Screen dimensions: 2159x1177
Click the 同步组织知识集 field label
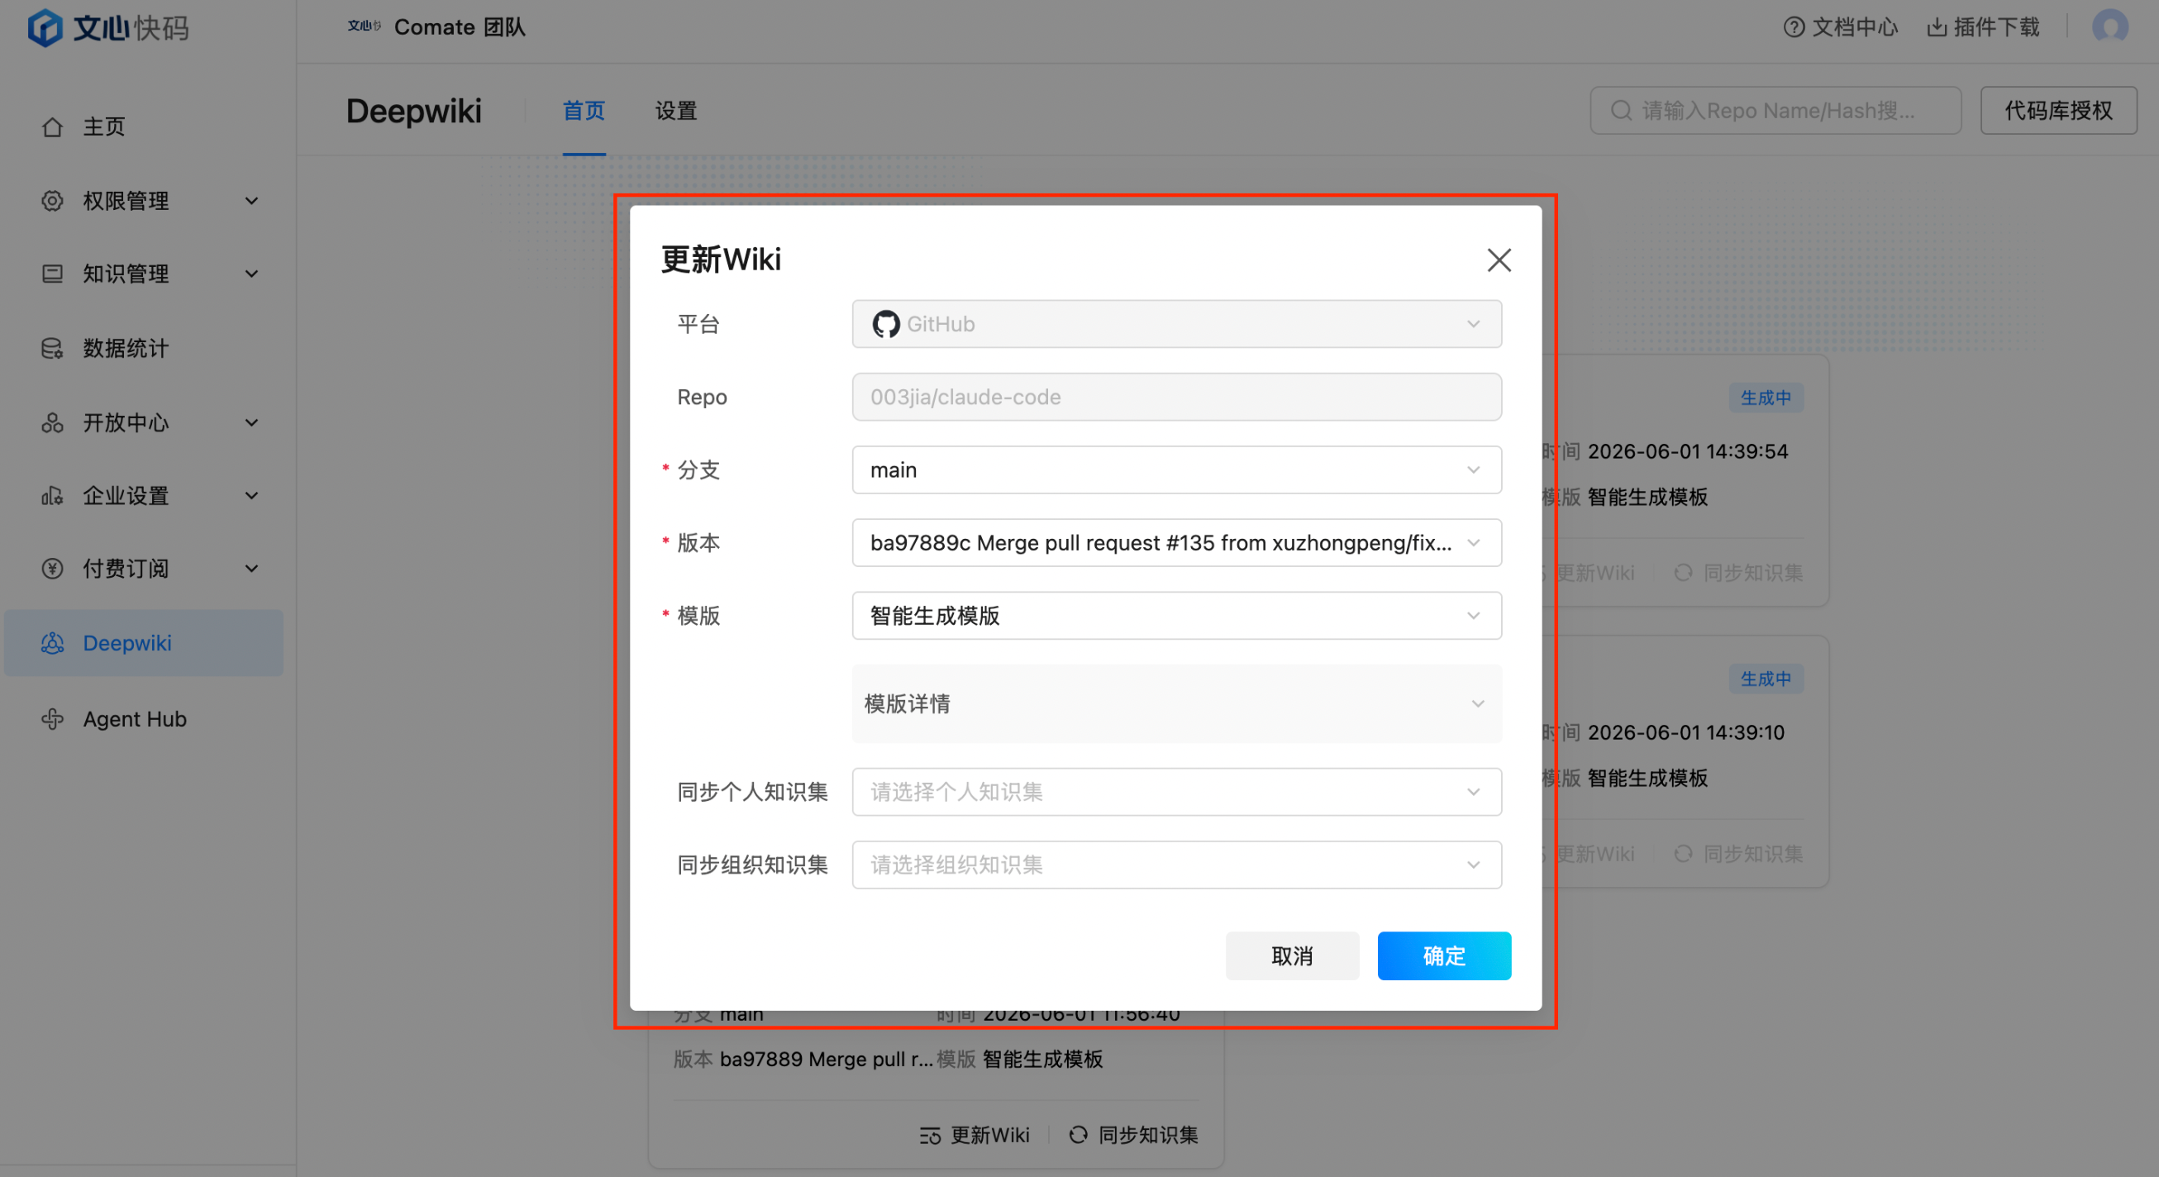[753, 865]
